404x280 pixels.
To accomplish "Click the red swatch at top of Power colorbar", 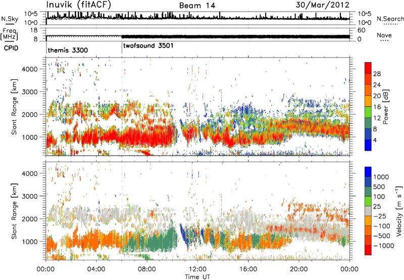I will point(368,68).
